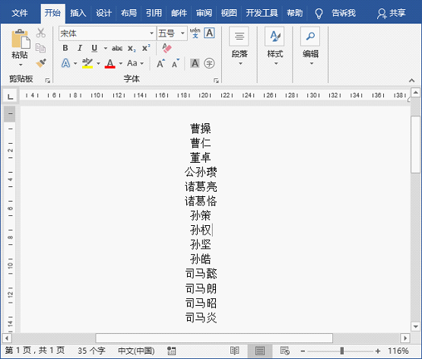The height and width of the screenshot is (359, 422).
Task: Launch the Clipboard pane dialog launcher
Action: (48, 80)
